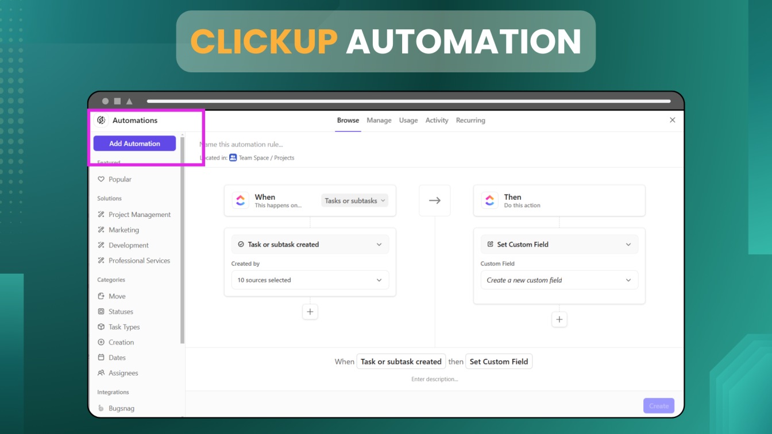The height and width of the screenshot is (434, 772).
Task: Click the Task or subtask created summary chip
Action: (401, 362)
